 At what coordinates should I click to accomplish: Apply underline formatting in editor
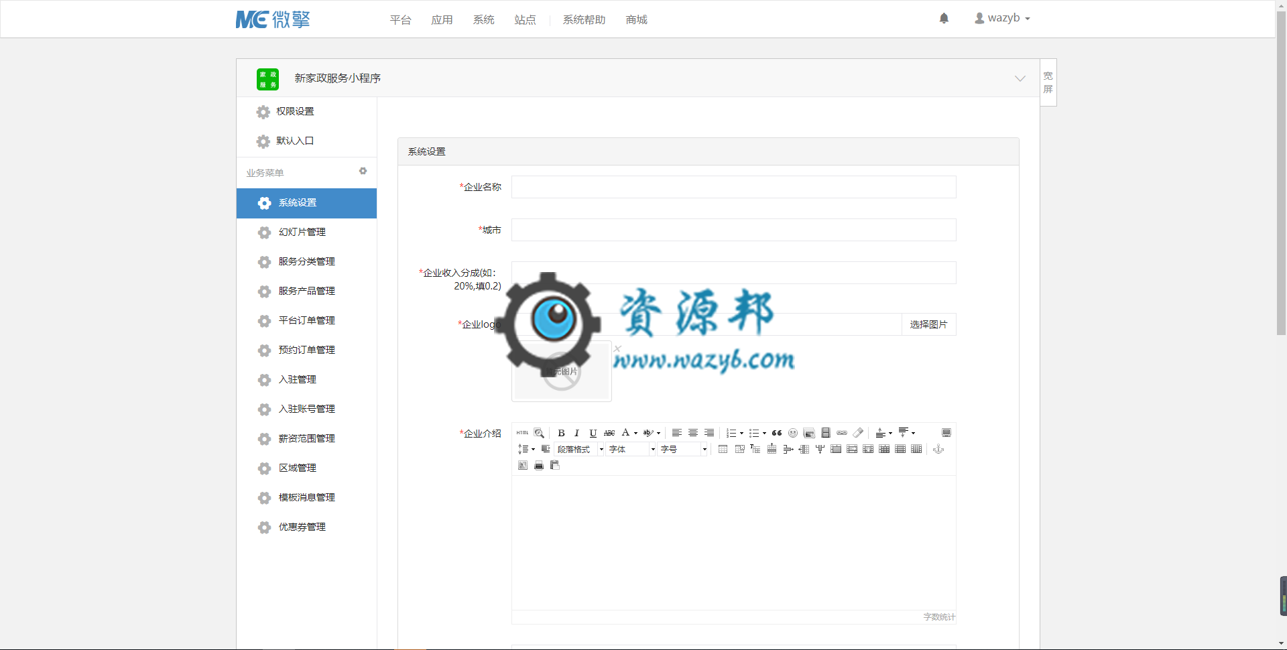(x=593, y=433)
